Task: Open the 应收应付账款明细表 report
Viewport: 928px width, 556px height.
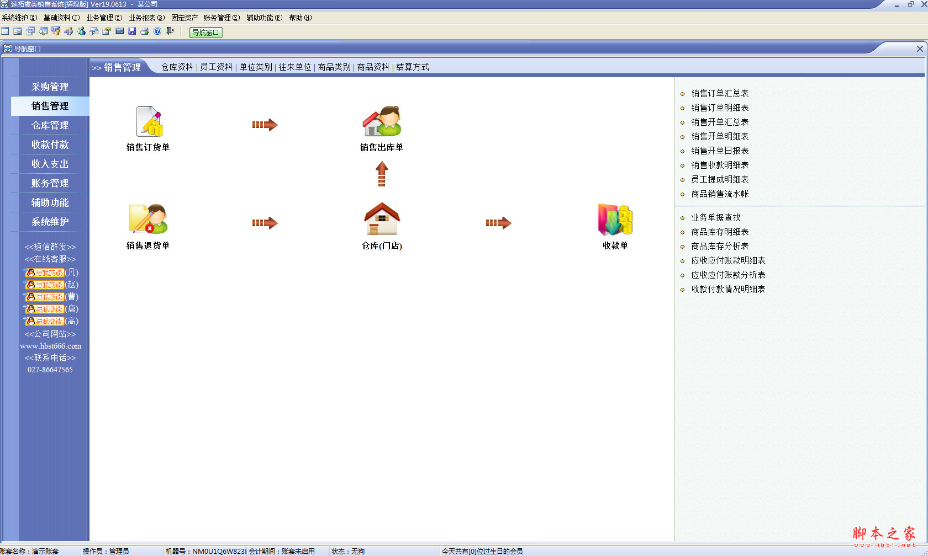Action: 728,260
